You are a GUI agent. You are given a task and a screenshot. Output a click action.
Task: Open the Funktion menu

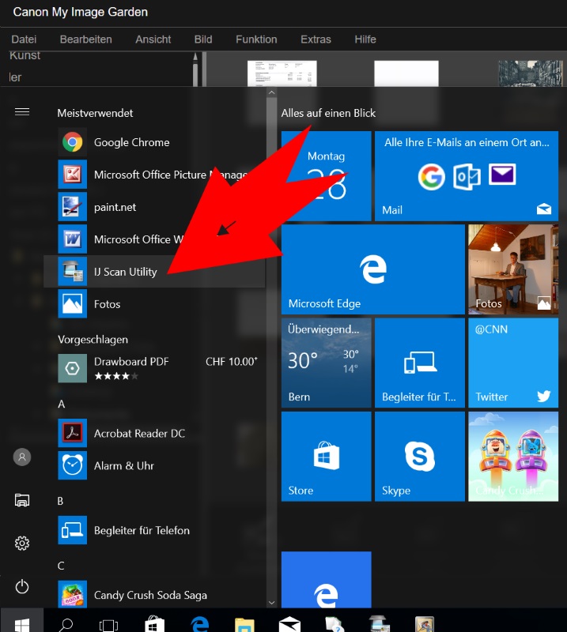256,39
